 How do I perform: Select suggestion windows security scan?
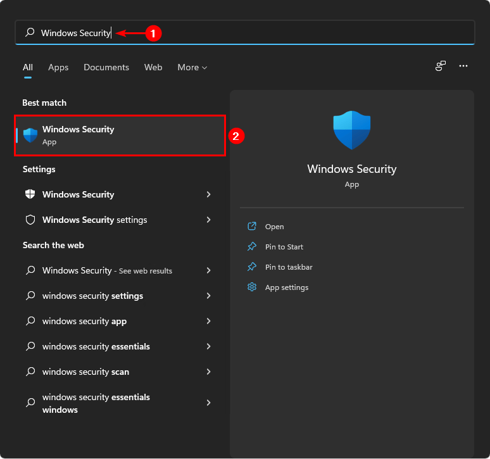coord(119,372)
